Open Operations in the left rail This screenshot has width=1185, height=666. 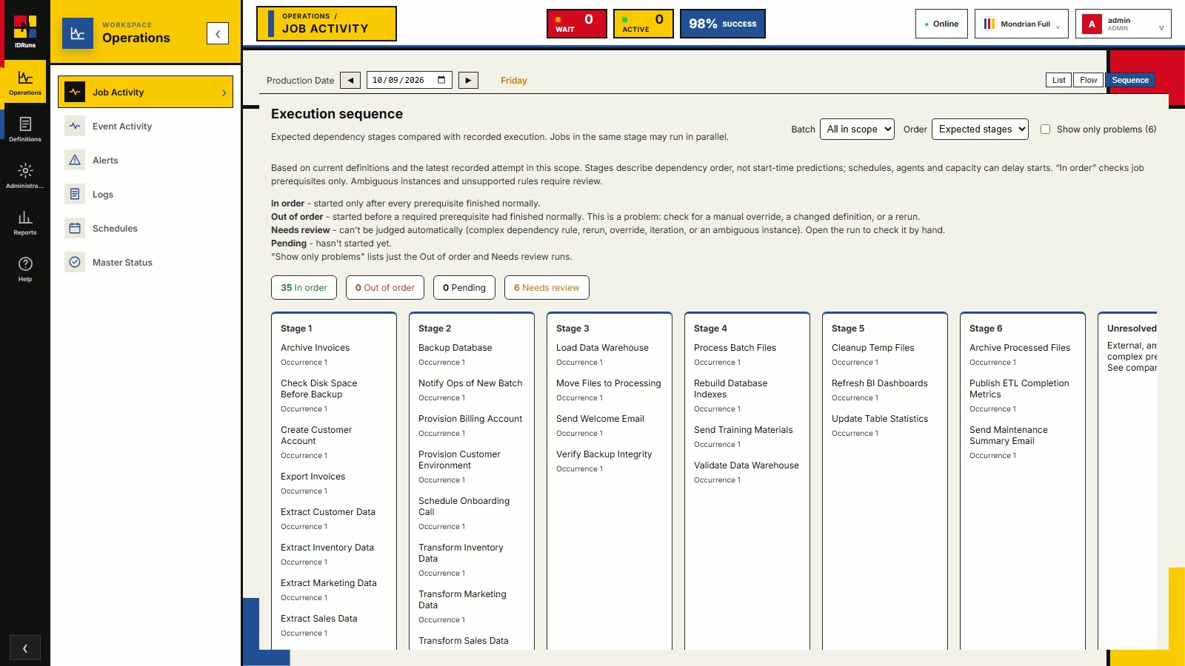[25, 82]
